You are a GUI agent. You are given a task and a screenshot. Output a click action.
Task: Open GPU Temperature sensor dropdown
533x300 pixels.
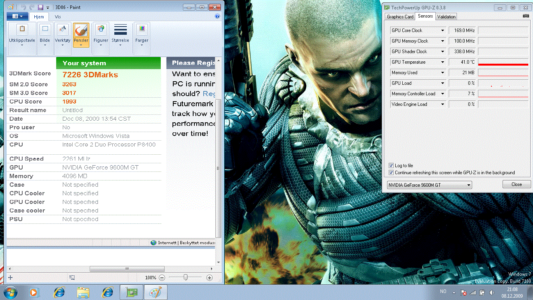pyautogui.click(x=442, y=62)
